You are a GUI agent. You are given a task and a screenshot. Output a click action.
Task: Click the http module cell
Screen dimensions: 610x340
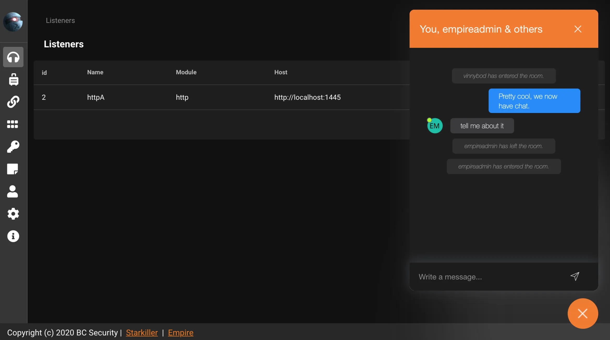coord(182,97)
